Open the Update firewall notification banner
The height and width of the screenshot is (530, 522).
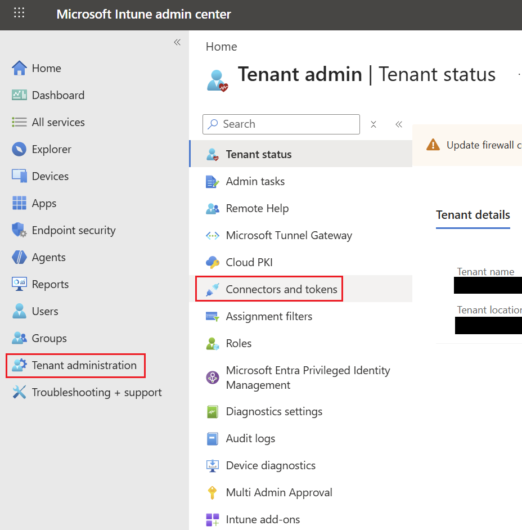(467, 145)
